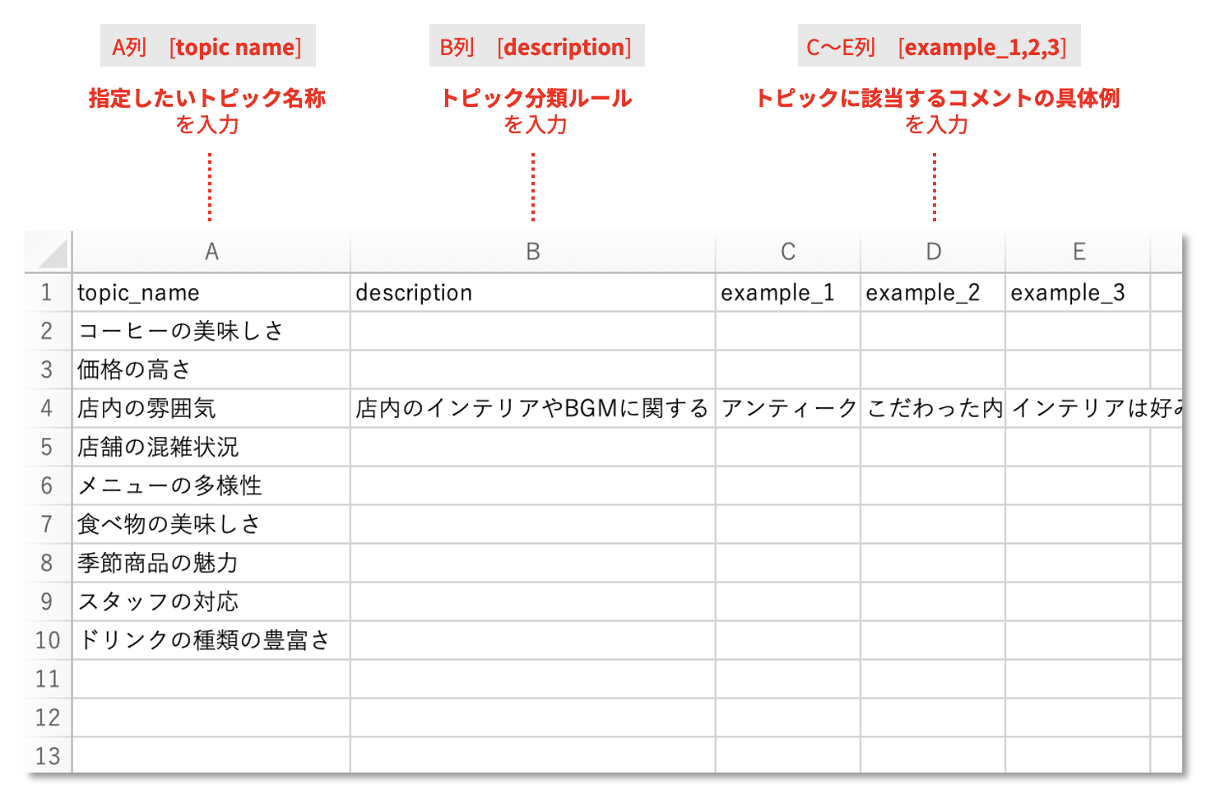Select column header E
The width and height of the screenshot is (1211, 803).
1079,251
